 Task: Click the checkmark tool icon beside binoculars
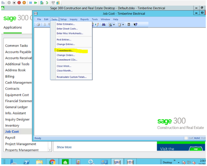97,25
